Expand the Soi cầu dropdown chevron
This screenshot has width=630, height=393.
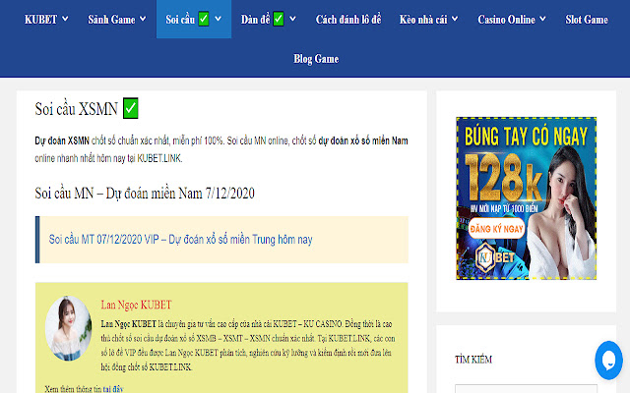coord(218,19)
